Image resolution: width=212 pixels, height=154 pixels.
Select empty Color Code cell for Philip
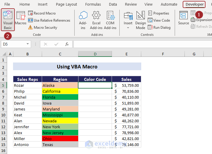(x=95, y=91)
